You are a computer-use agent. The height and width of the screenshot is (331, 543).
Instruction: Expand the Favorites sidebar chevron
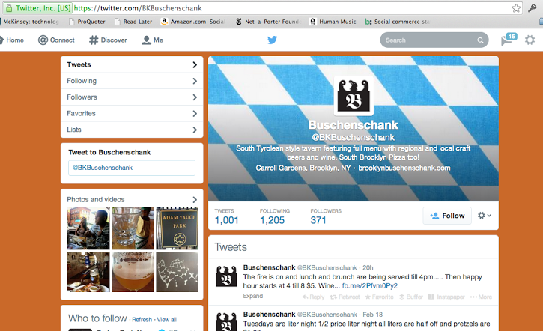pos(195,114)
